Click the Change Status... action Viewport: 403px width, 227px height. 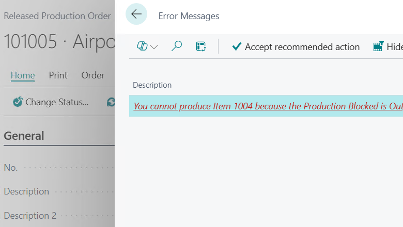pos(51,102)
